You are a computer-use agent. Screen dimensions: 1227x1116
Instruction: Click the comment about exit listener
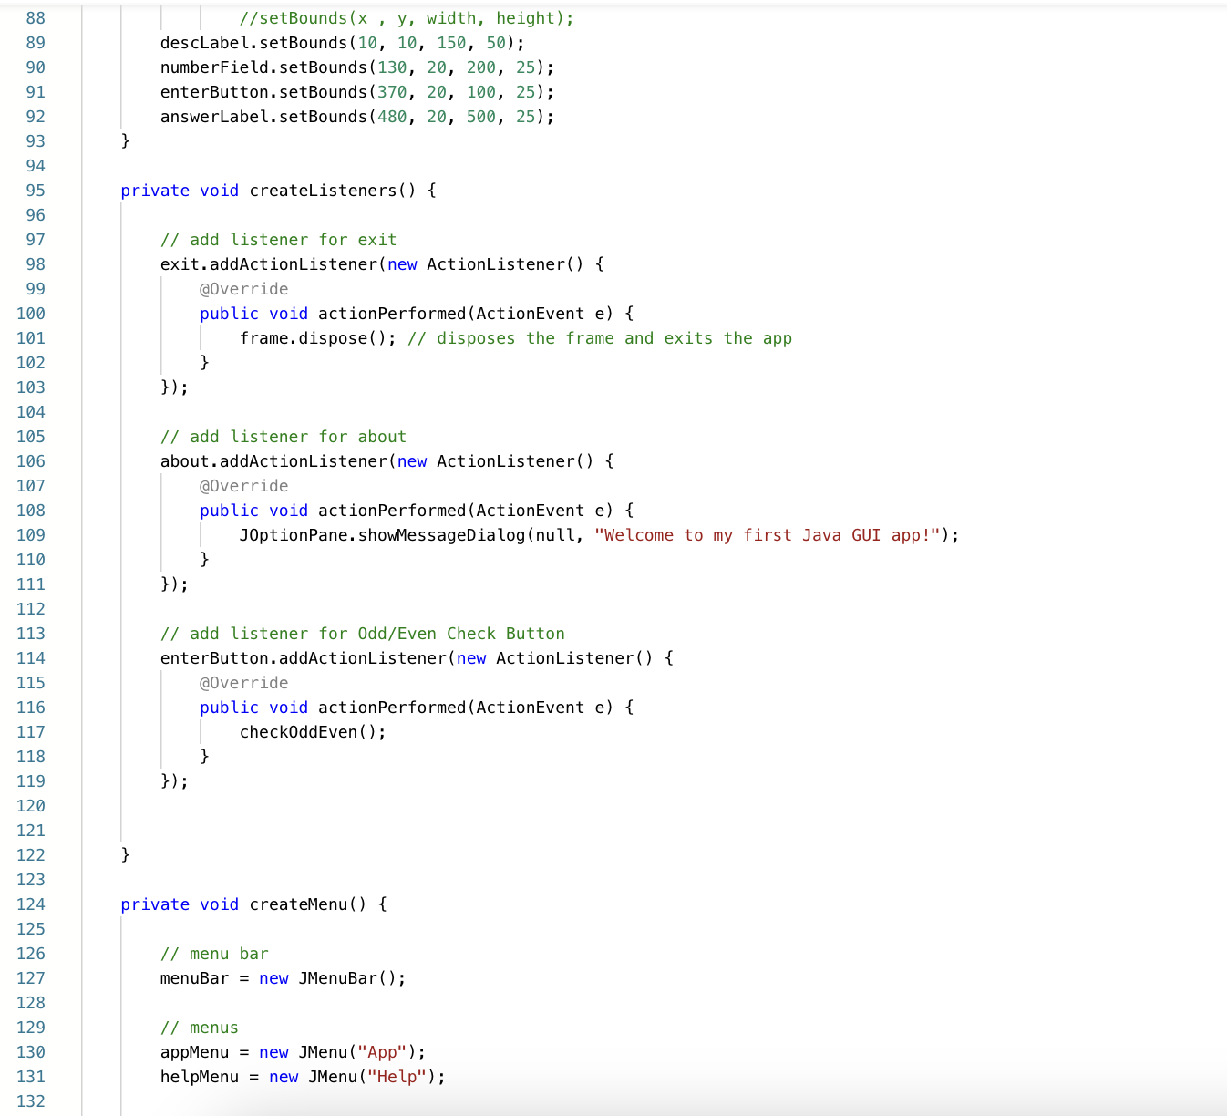tap(278, 239)
